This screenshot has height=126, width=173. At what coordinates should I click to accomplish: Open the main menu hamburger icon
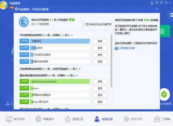tap(166, 3)
